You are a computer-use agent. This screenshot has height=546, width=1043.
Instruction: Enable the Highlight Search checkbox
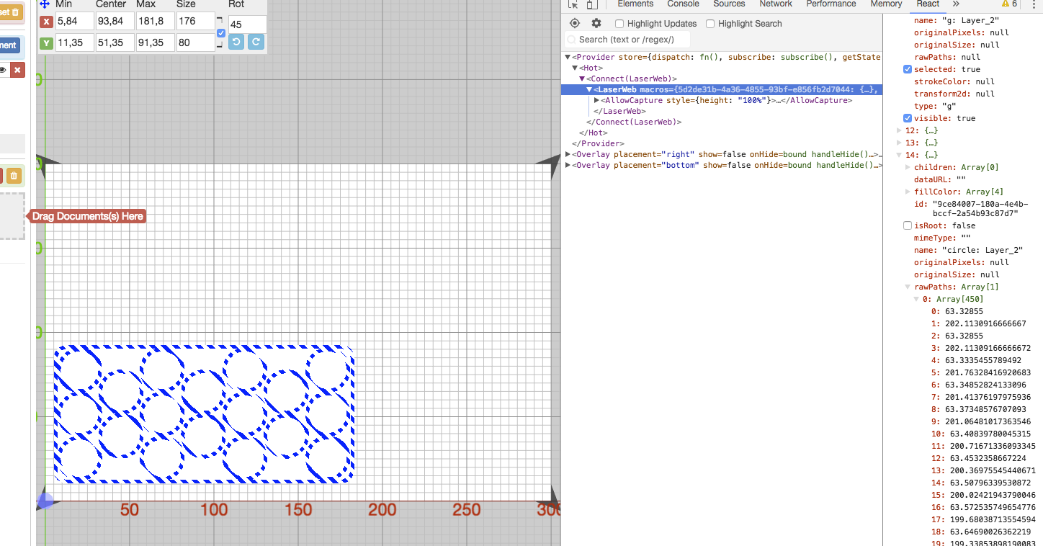pyautogui.click(x=710, y=24)
